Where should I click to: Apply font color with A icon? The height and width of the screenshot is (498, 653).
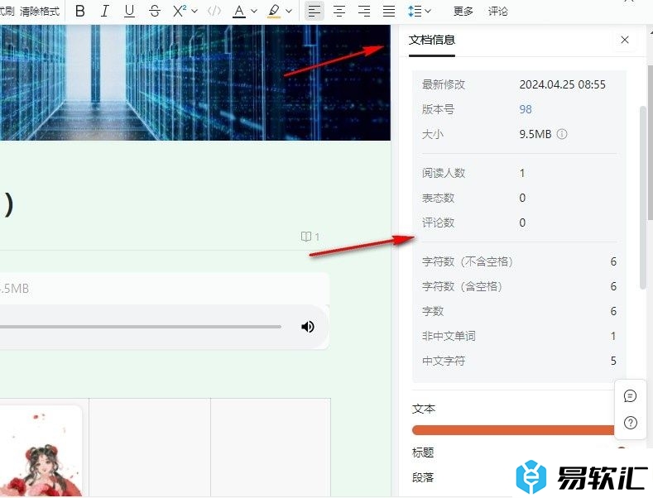pos(239,12)
